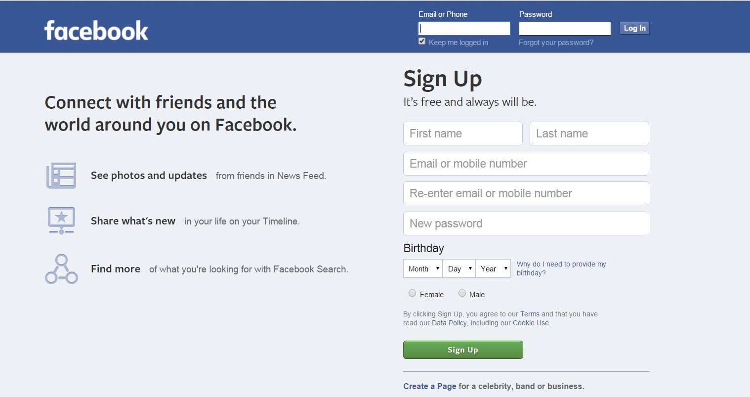Toggle the Keep me logged in checkbox
The image size is (750, 397).
(422, 41)
